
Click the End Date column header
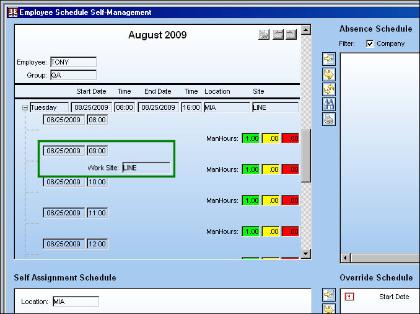tap(158, 91)
